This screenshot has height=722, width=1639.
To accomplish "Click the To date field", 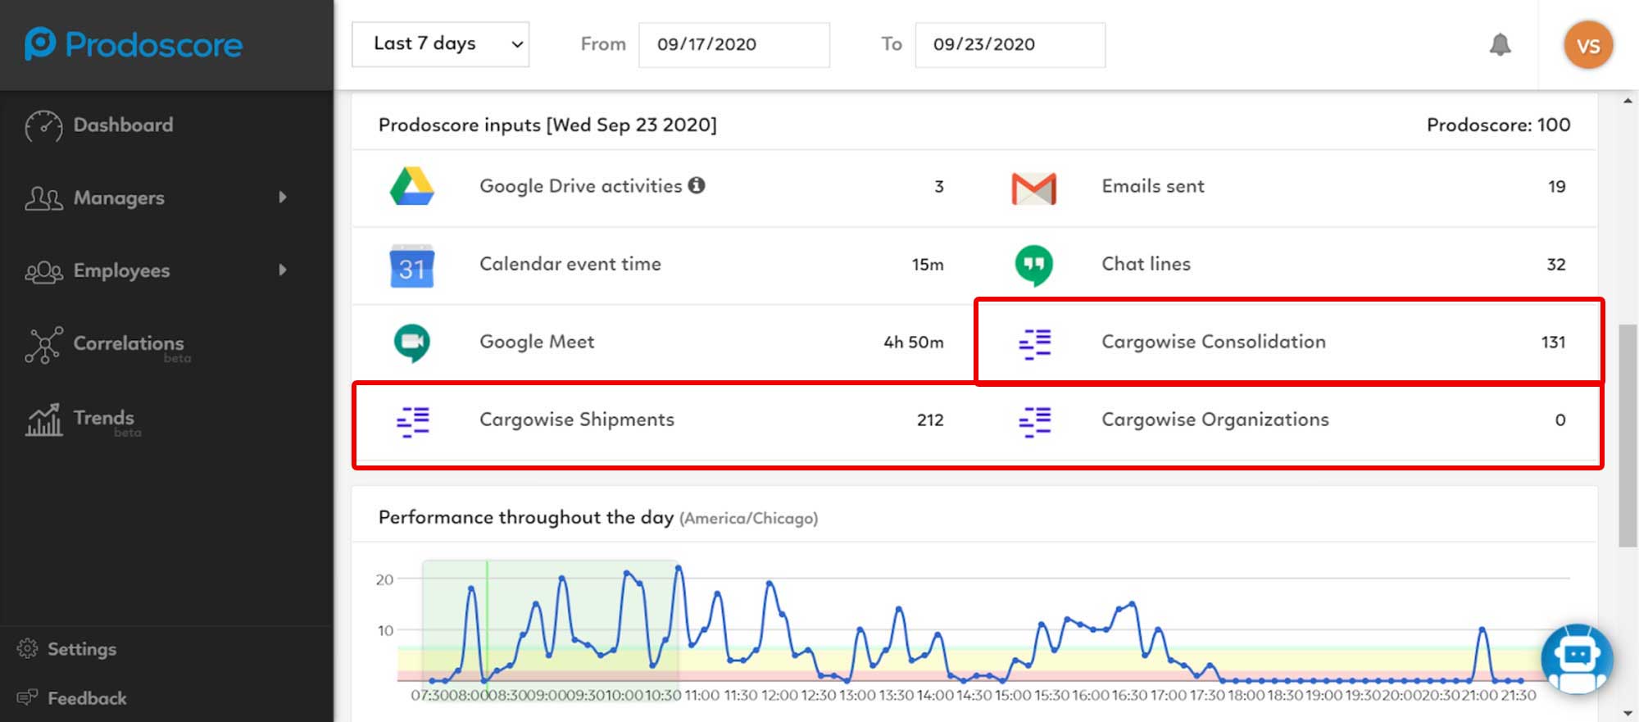I will (x=1010, y=44).
